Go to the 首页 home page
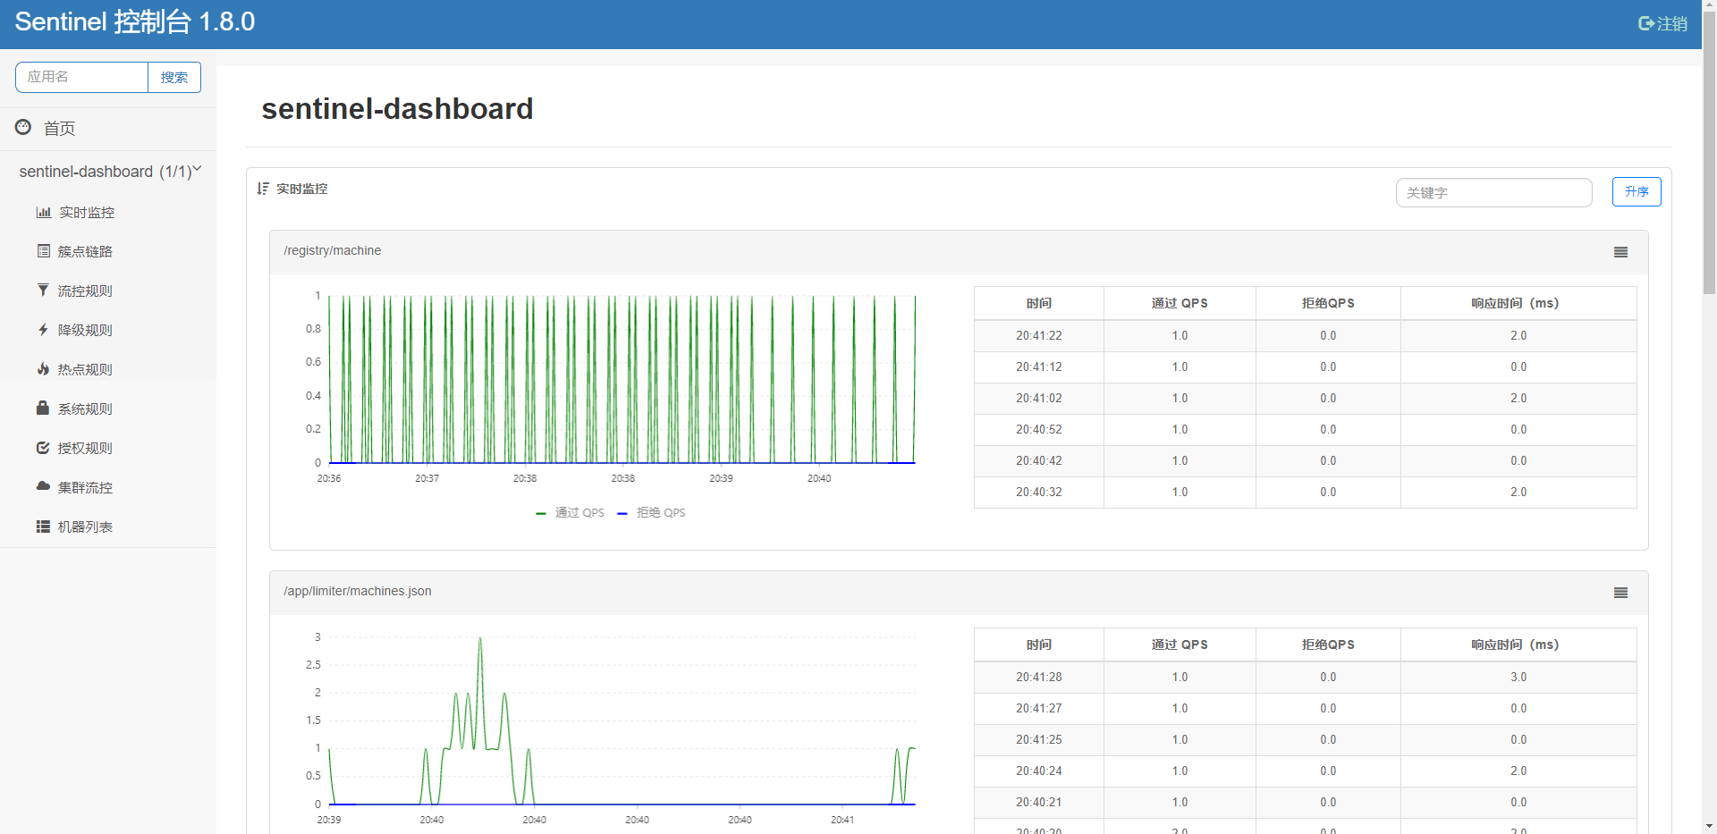 click(59, 129)
